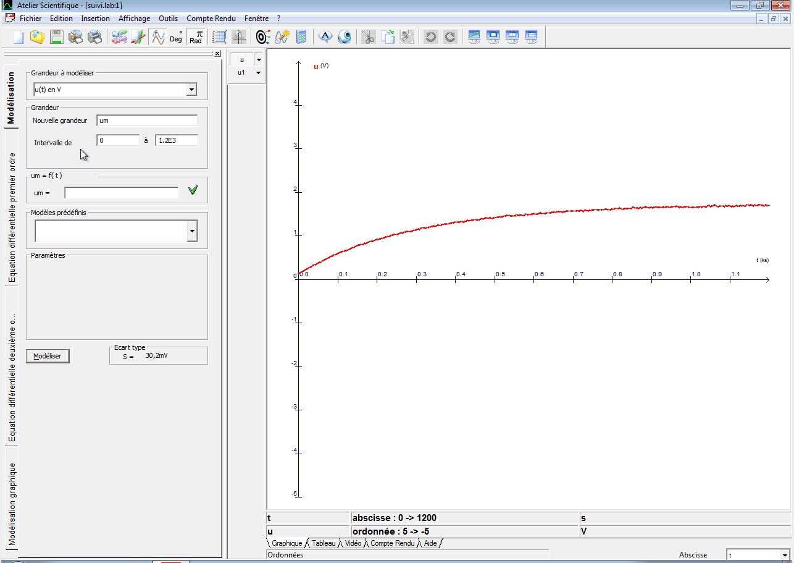The height and width of the screenshot is (563, 794).
Task: Click the interval end field 1.2E3
Action: click(177, 140)
